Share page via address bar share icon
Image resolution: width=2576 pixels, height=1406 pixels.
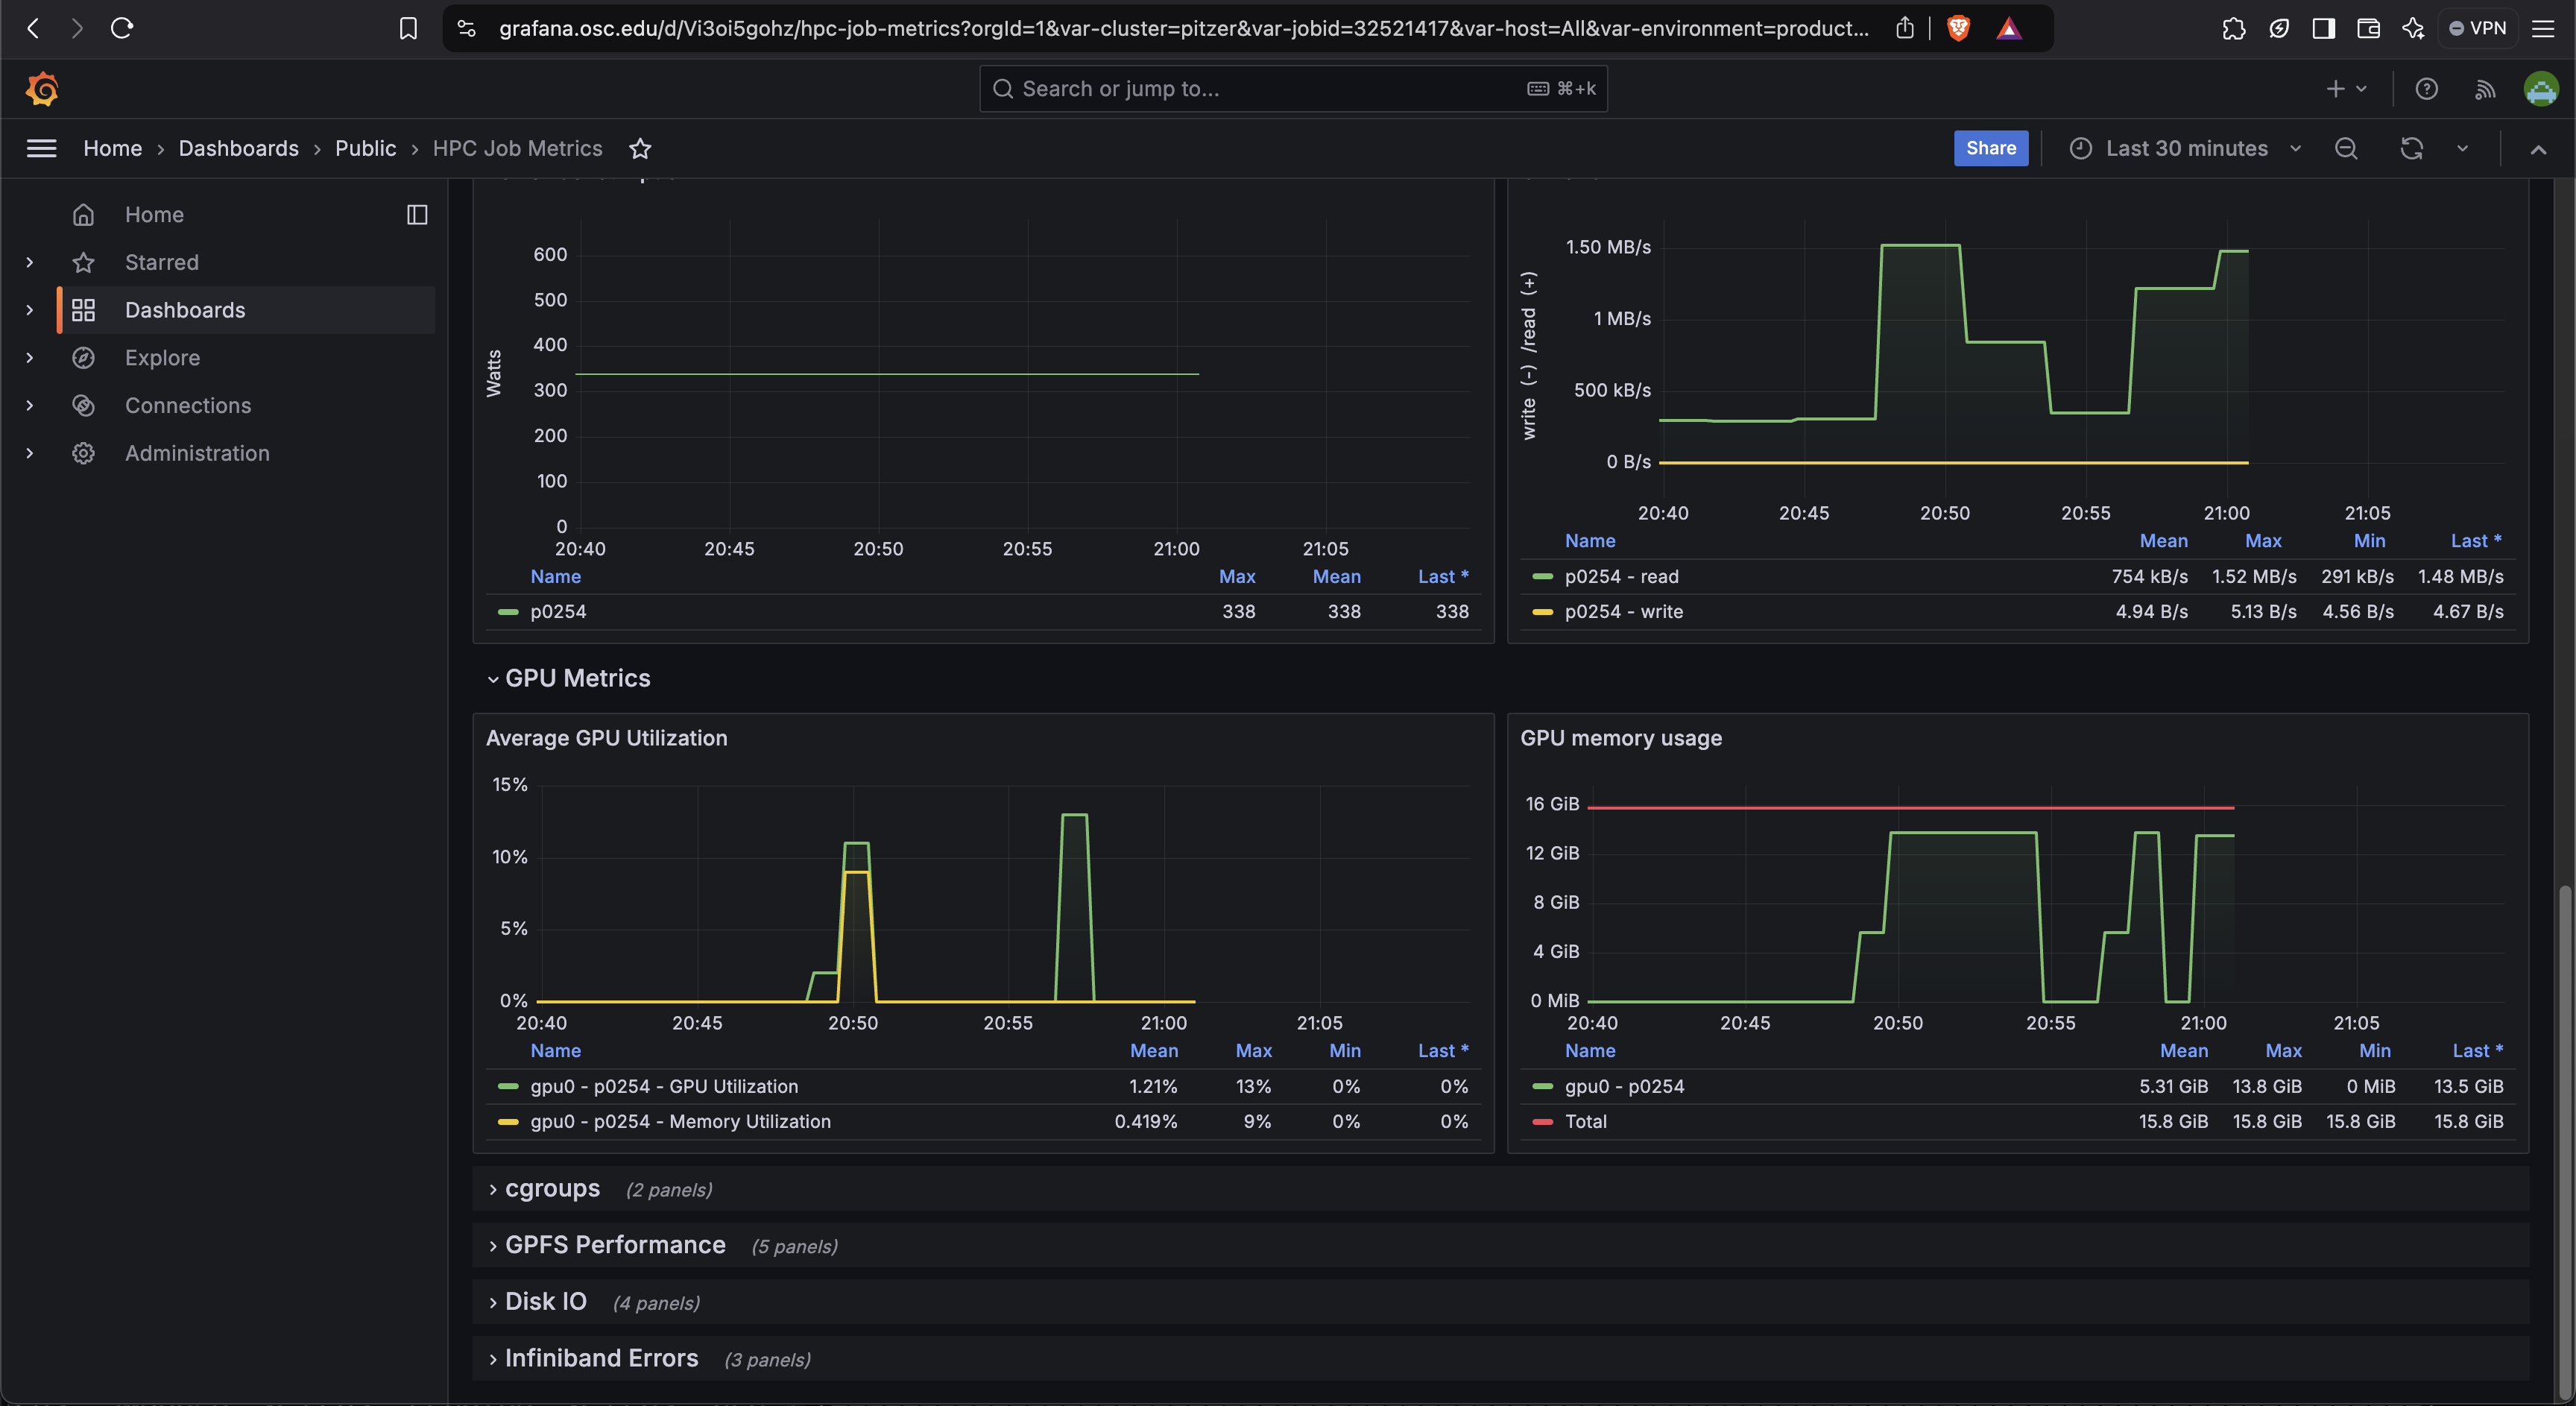(1905, 28)
